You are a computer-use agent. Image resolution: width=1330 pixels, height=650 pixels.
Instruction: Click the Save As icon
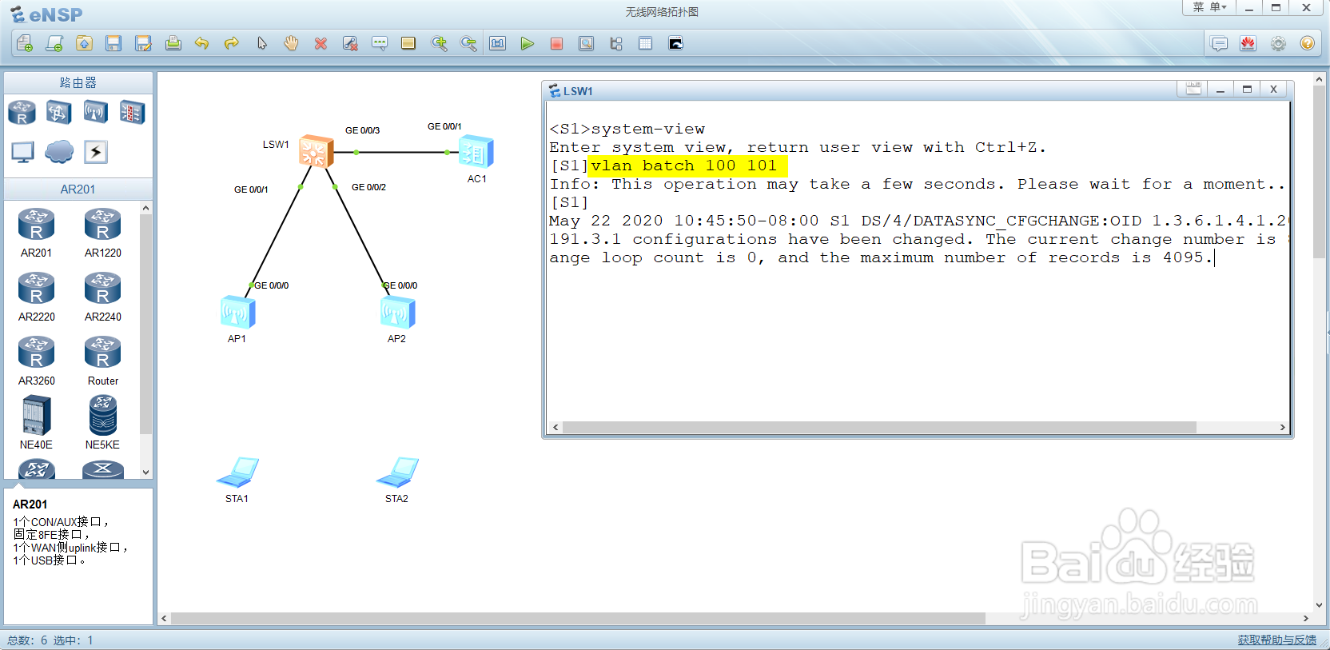click(x=143, y=43)
